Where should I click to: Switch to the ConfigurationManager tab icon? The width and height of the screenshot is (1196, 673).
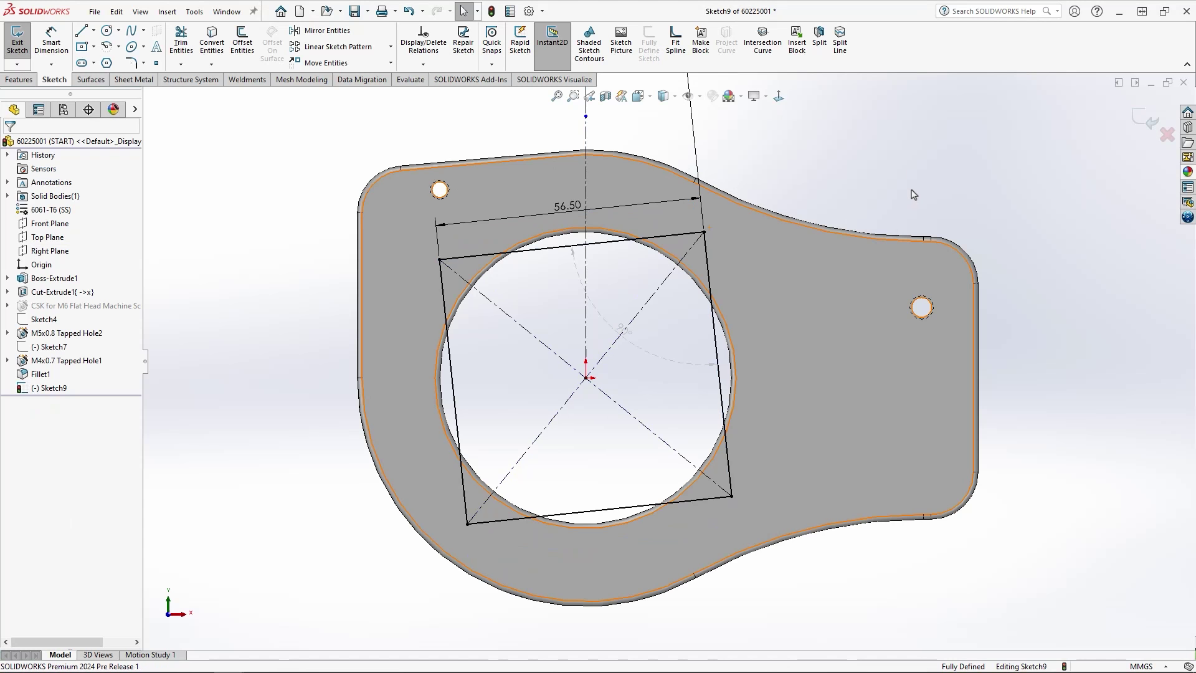coord(63,110)
